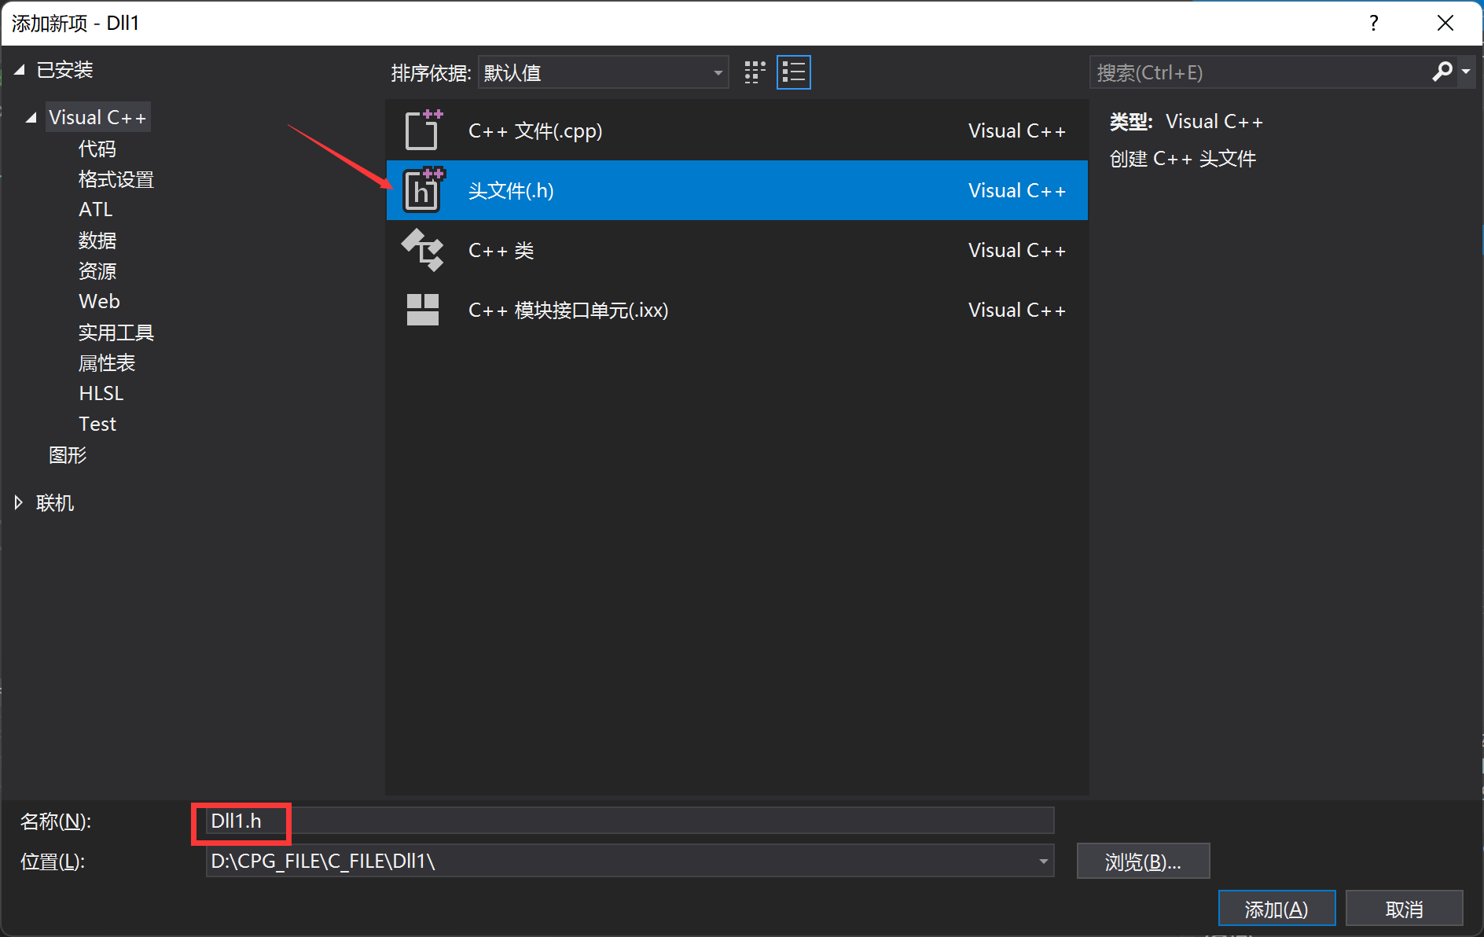1484x937 pixels.
Task: Select the ATL category
Action: coord(96,209)
